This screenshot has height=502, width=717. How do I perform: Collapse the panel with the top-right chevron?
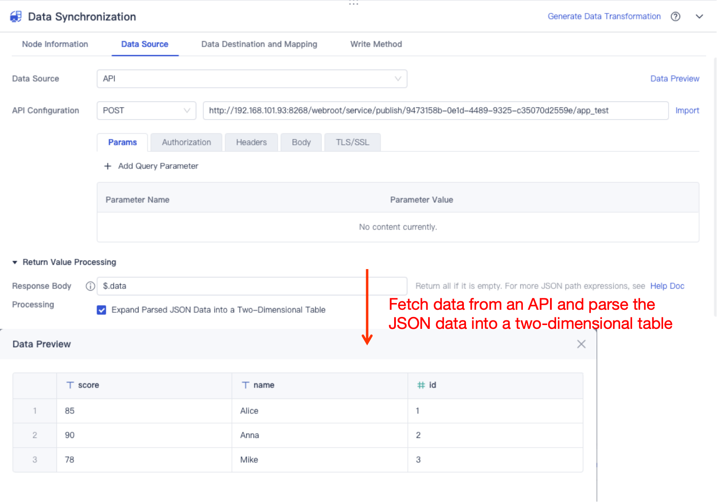699,17
